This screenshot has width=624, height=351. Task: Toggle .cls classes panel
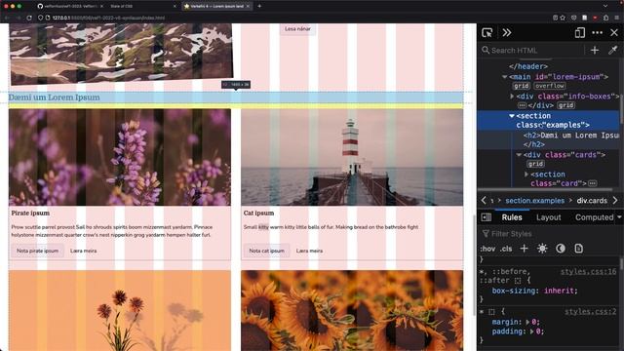[506, 250]
